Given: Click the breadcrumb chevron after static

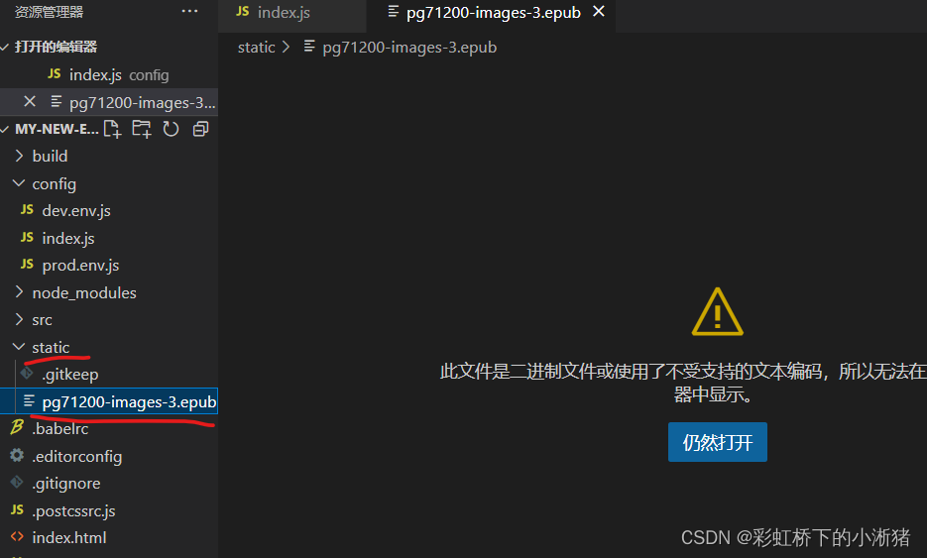Looking at the screenshot, I should pyautogui.click(x=287, y=47).
